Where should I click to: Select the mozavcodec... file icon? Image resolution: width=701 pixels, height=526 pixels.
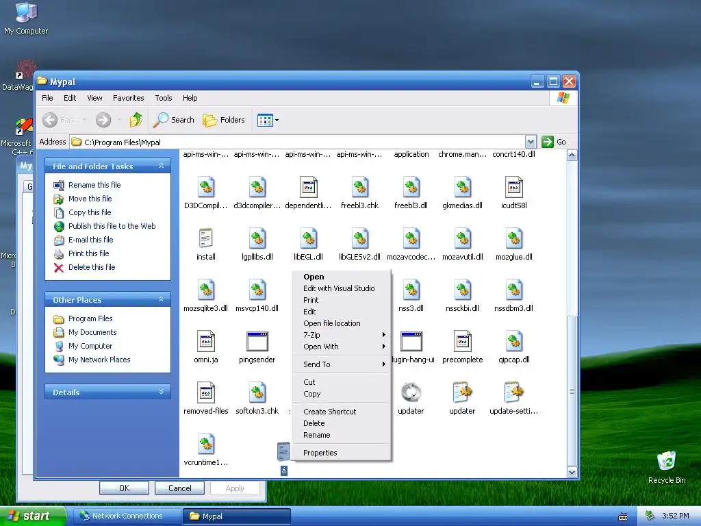[x=411, y=238]
